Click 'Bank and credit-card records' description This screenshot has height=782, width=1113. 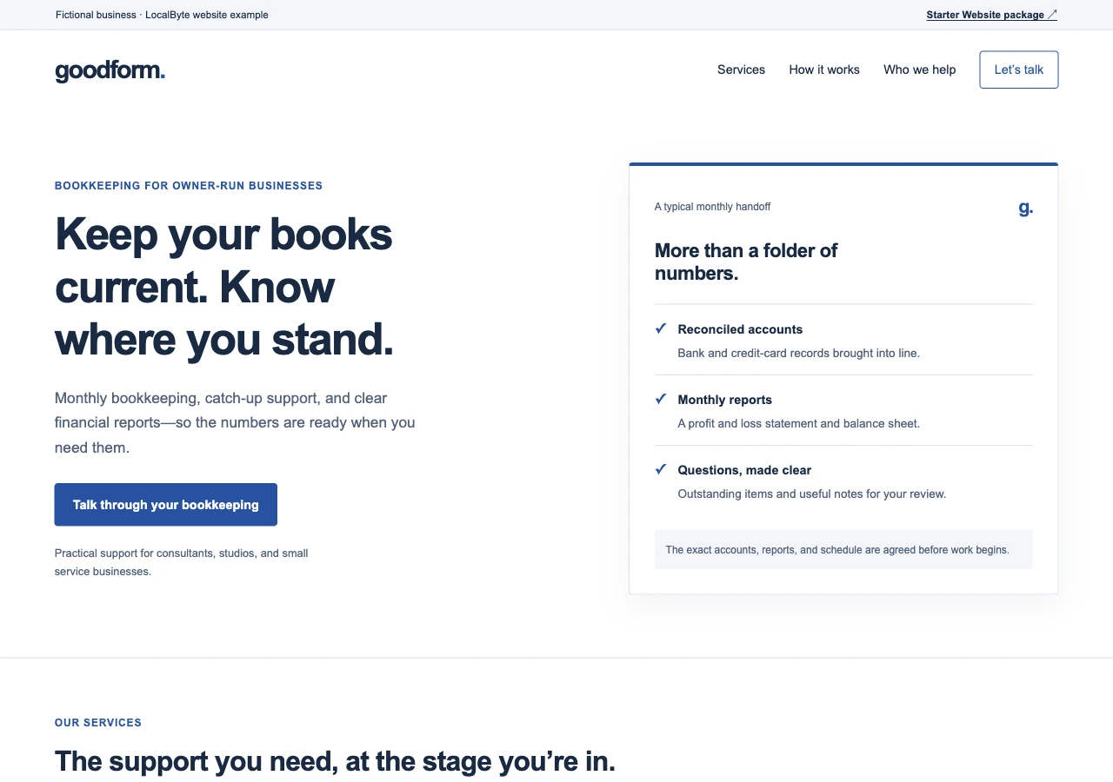798,353
